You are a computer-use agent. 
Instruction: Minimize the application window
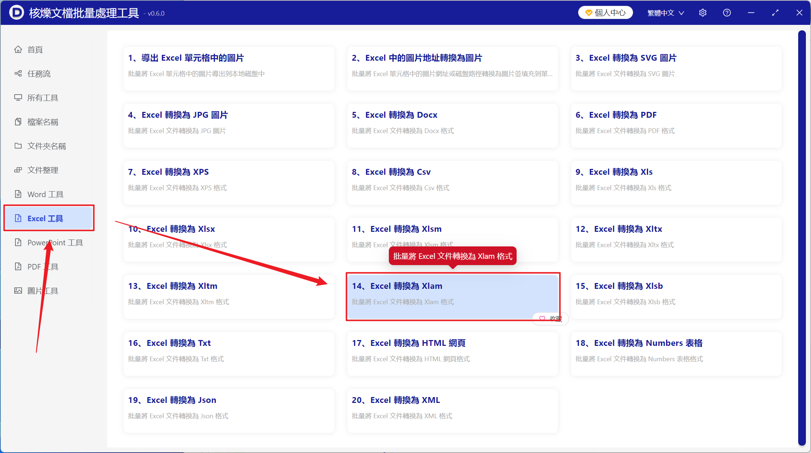(x=751, y=13)
